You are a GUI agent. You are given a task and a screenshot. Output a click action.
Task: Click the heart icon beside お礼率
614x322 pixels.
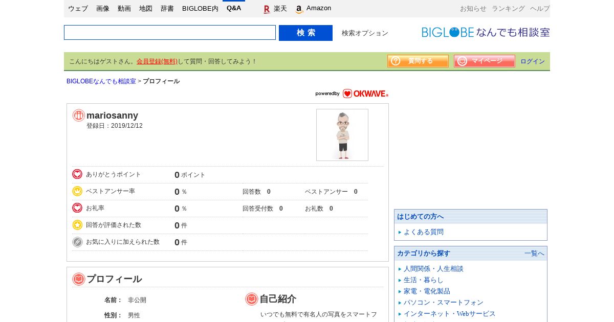(x=77, y=208)
